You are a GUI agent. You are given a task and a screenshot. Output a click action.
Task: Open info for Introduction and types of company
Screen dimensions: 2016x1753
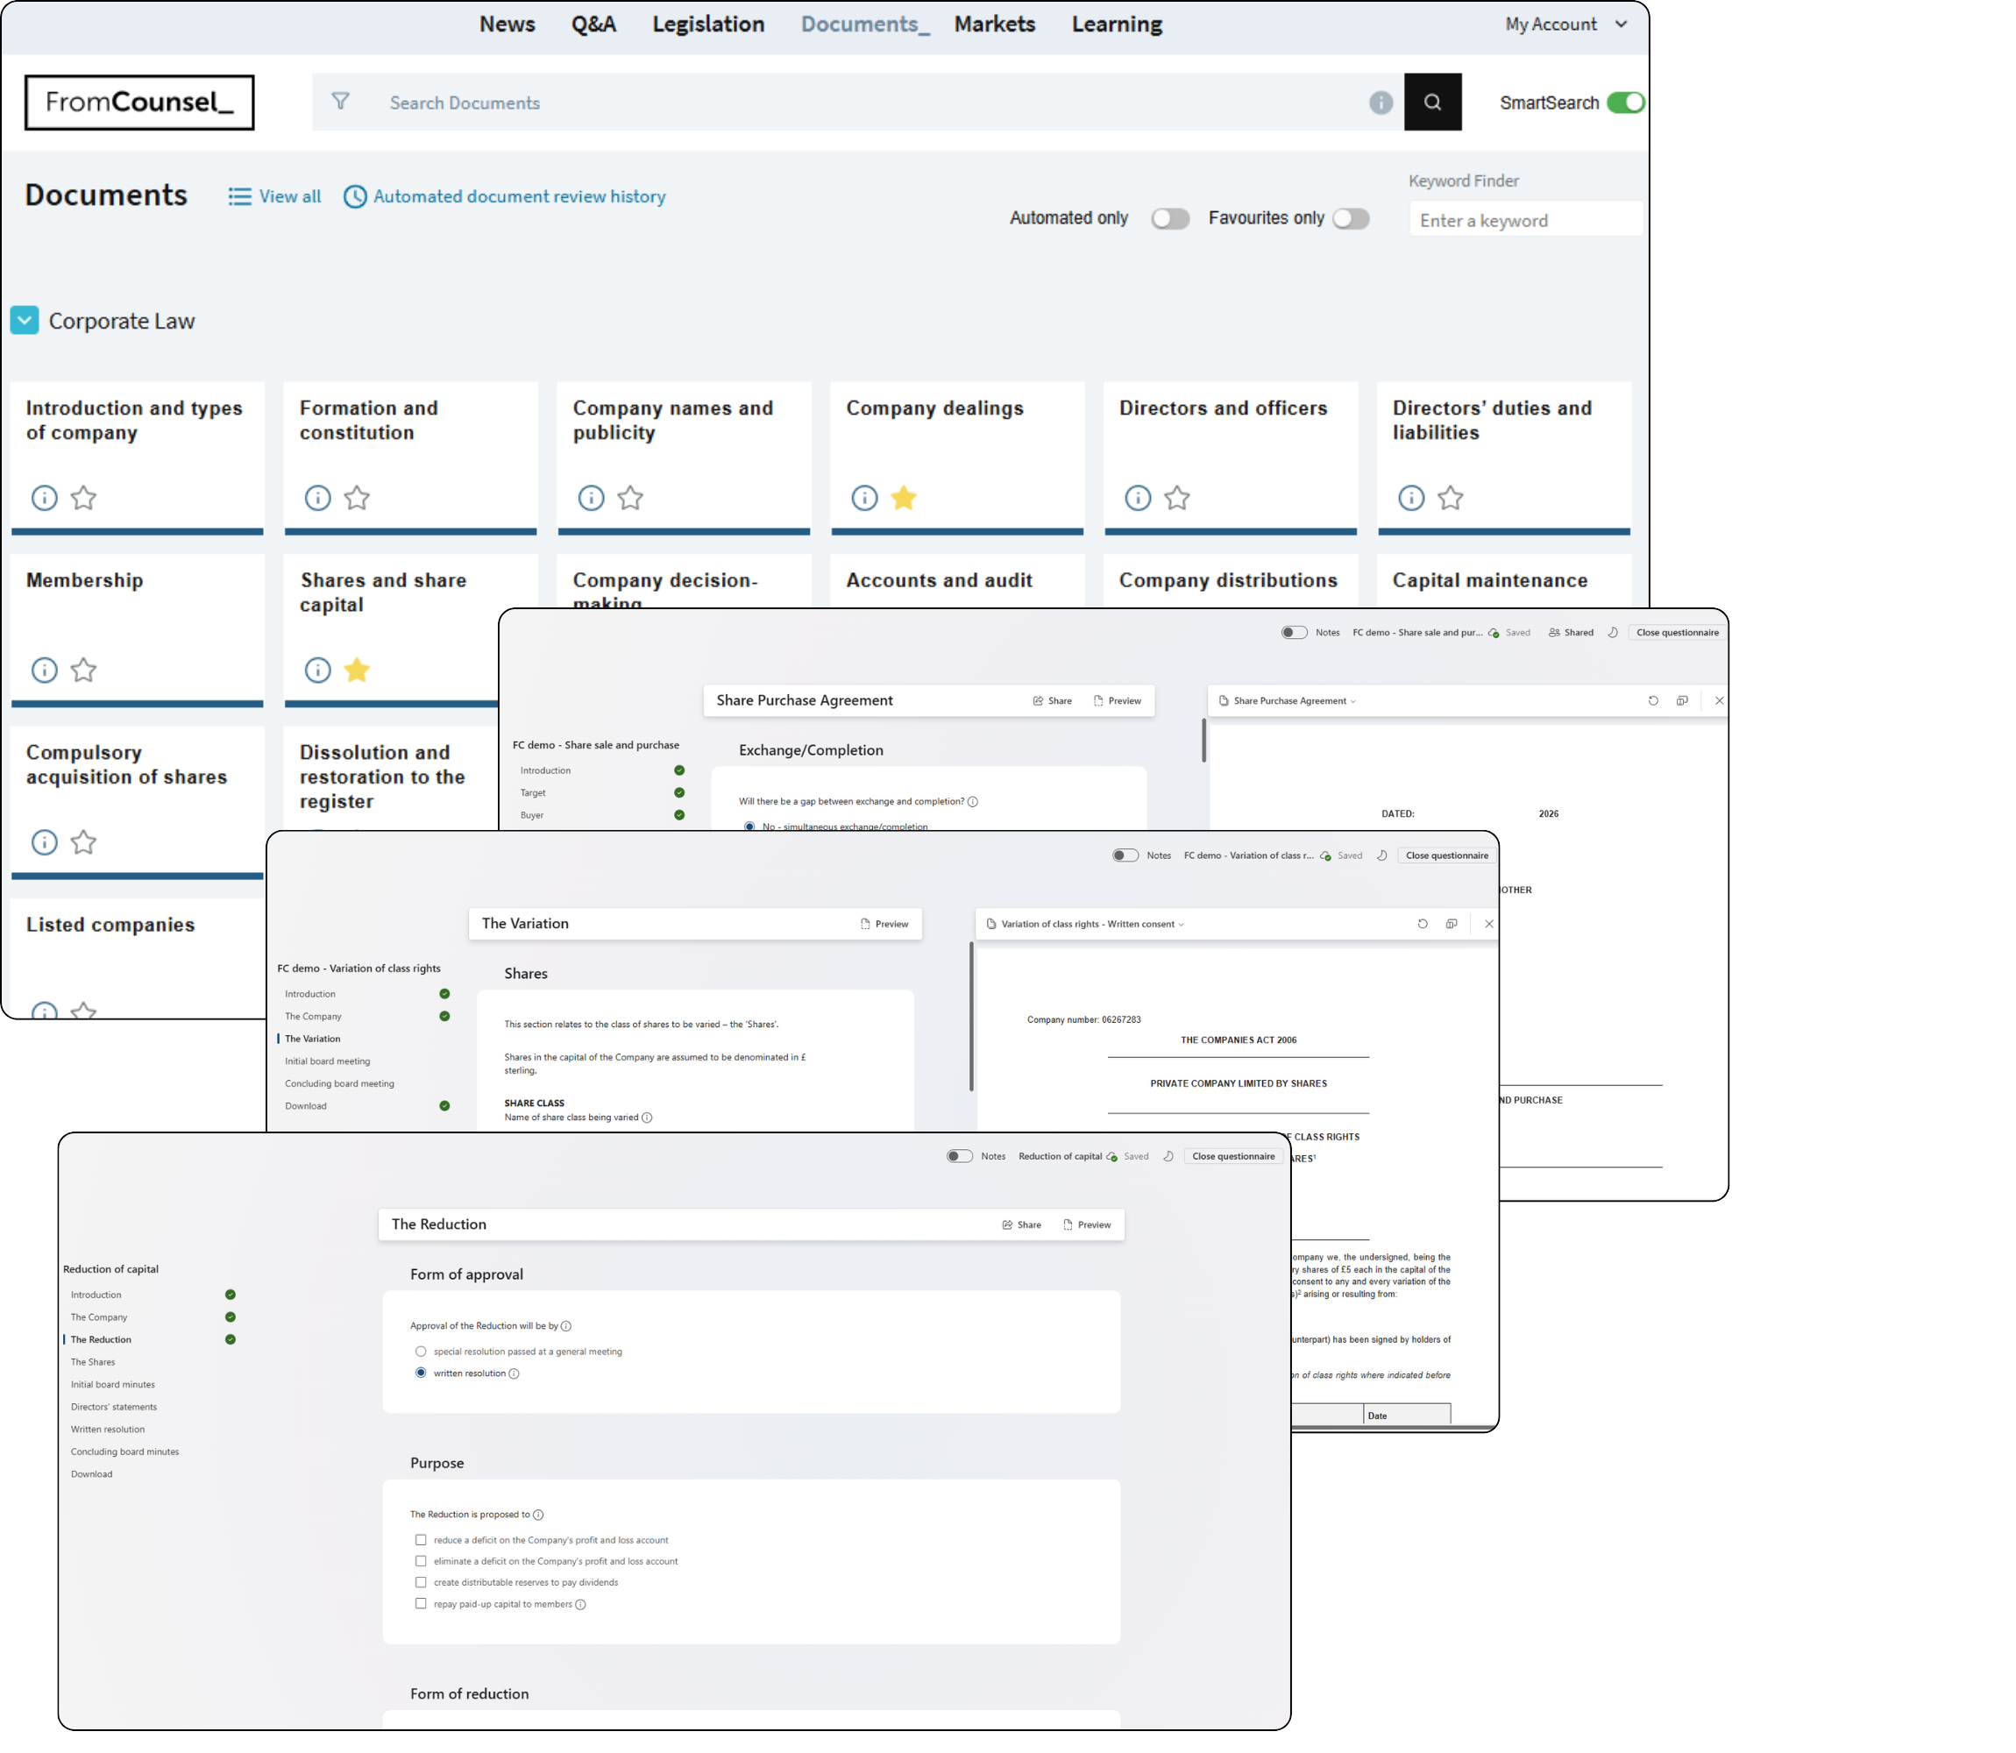(x=44, y=498)
